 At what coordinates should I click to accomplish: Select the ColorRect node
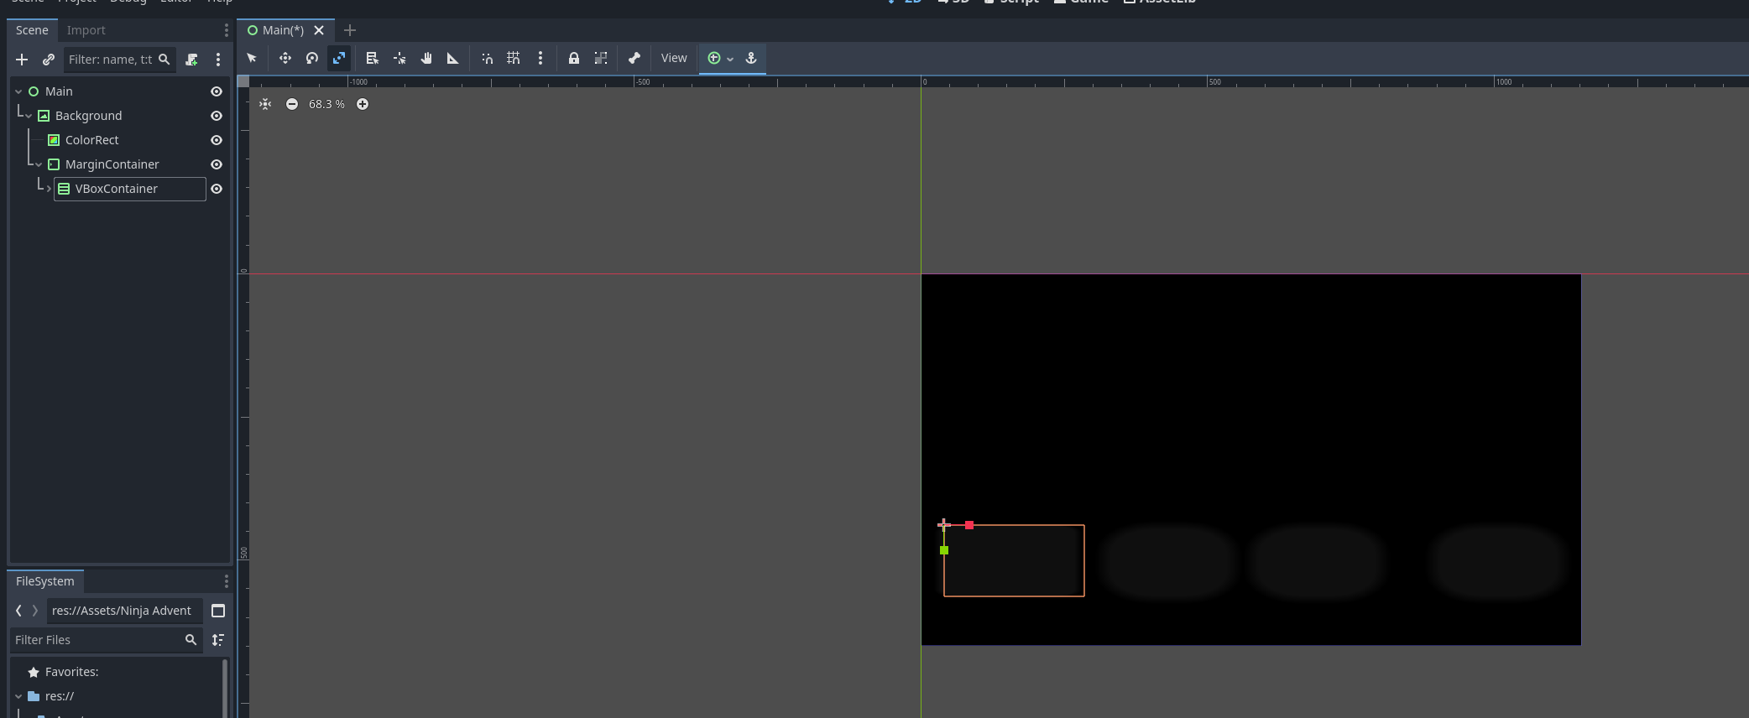tap(92, 140)
